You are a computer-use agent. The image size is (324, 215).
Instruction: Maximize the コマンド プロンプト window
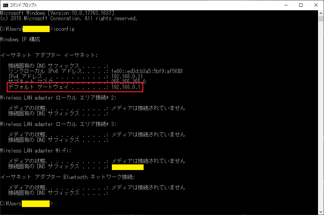click(301, 5)
